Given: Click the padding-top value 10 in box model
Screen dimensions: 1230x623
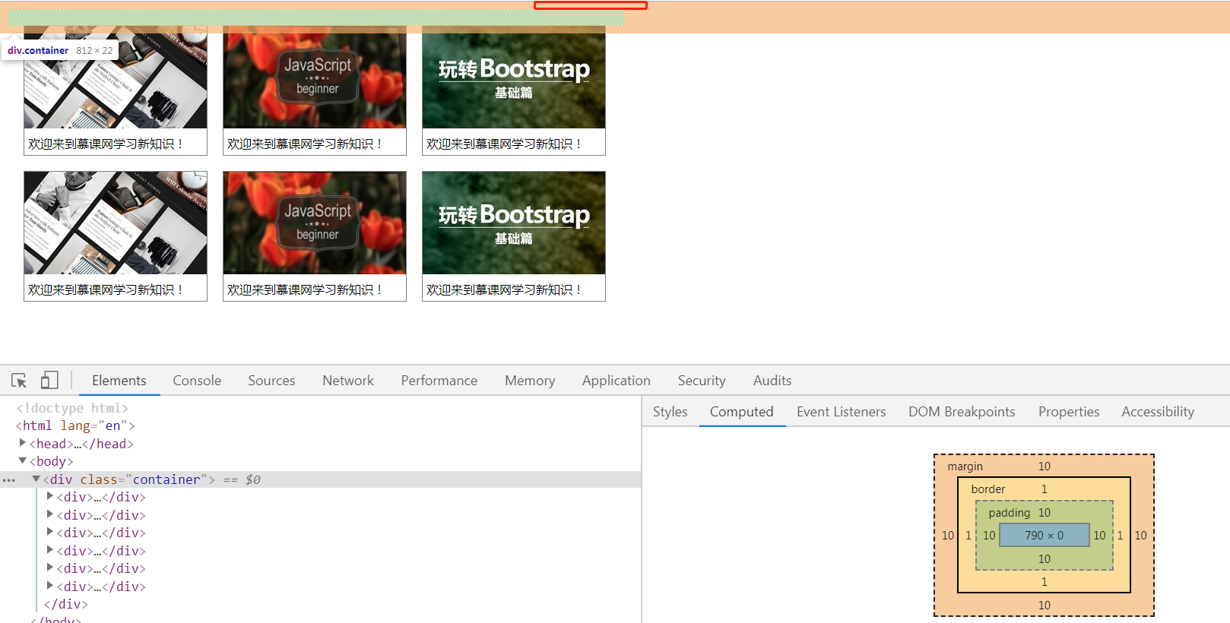Looking at the screenshot, I should tap(1045, 513).
